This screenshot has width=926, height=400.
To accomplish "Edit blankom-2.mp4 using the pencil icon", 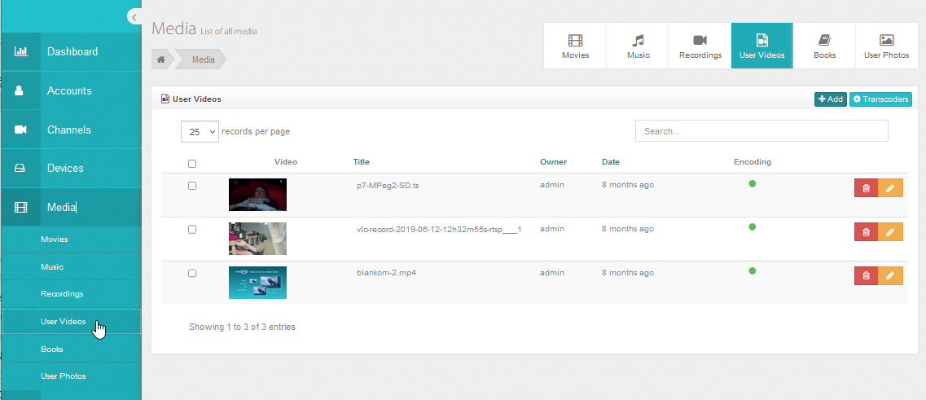I will (x=890, y=276).
